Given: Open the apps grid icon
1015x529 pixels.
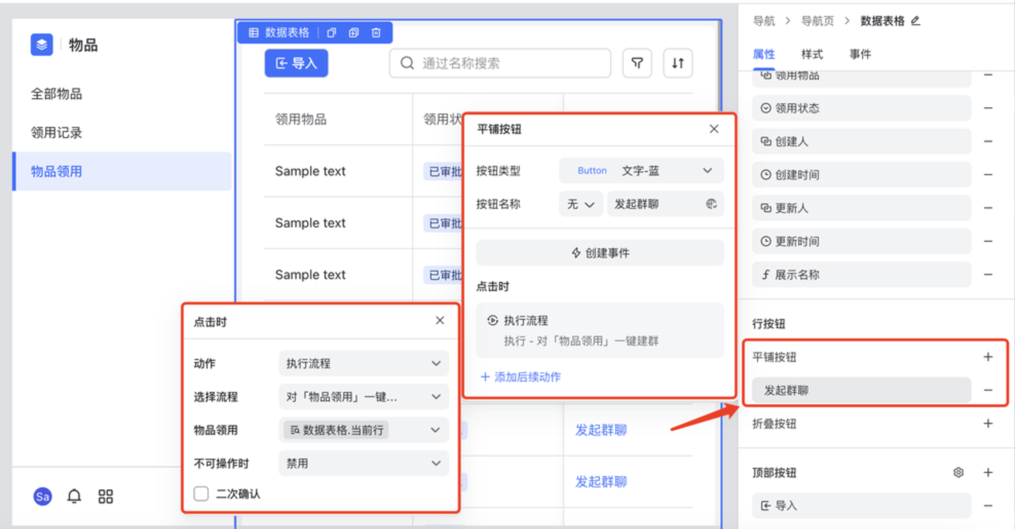Looking at the screenshot, I should (105, 496).
